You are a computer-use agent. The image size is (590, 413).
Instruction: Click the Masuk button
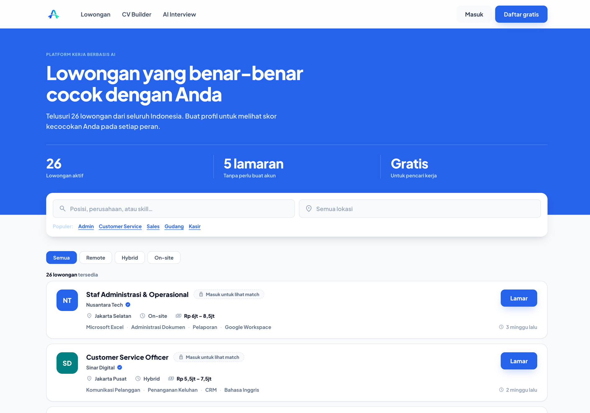tap(474, 14)
